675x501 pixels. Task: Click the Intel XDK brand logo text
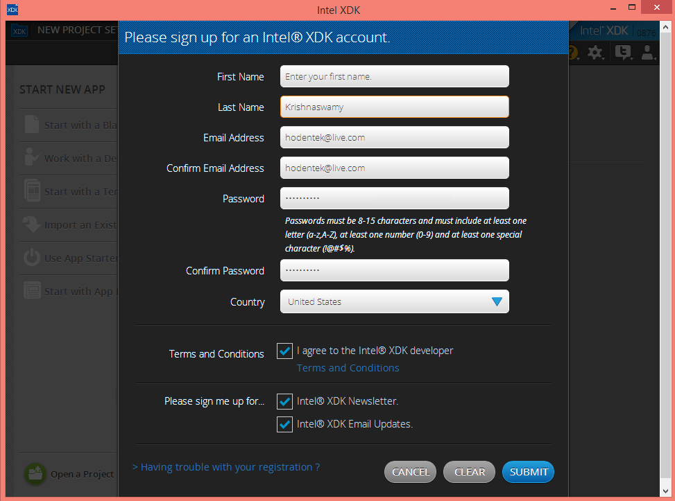tap(604, 30)
